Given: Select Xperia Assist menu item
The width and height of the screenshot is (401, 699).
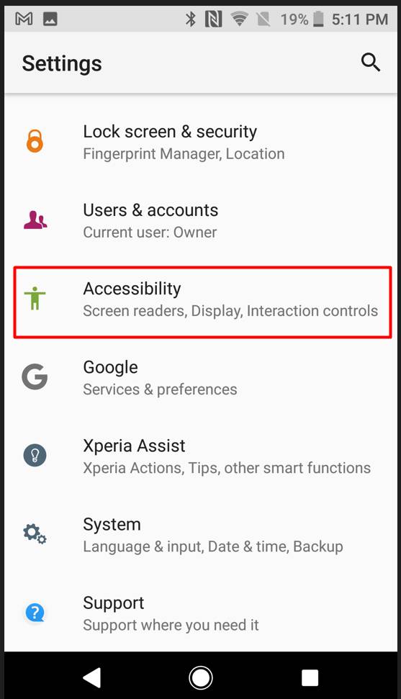Looking at the screenshot, I should [x=201, y=456].
